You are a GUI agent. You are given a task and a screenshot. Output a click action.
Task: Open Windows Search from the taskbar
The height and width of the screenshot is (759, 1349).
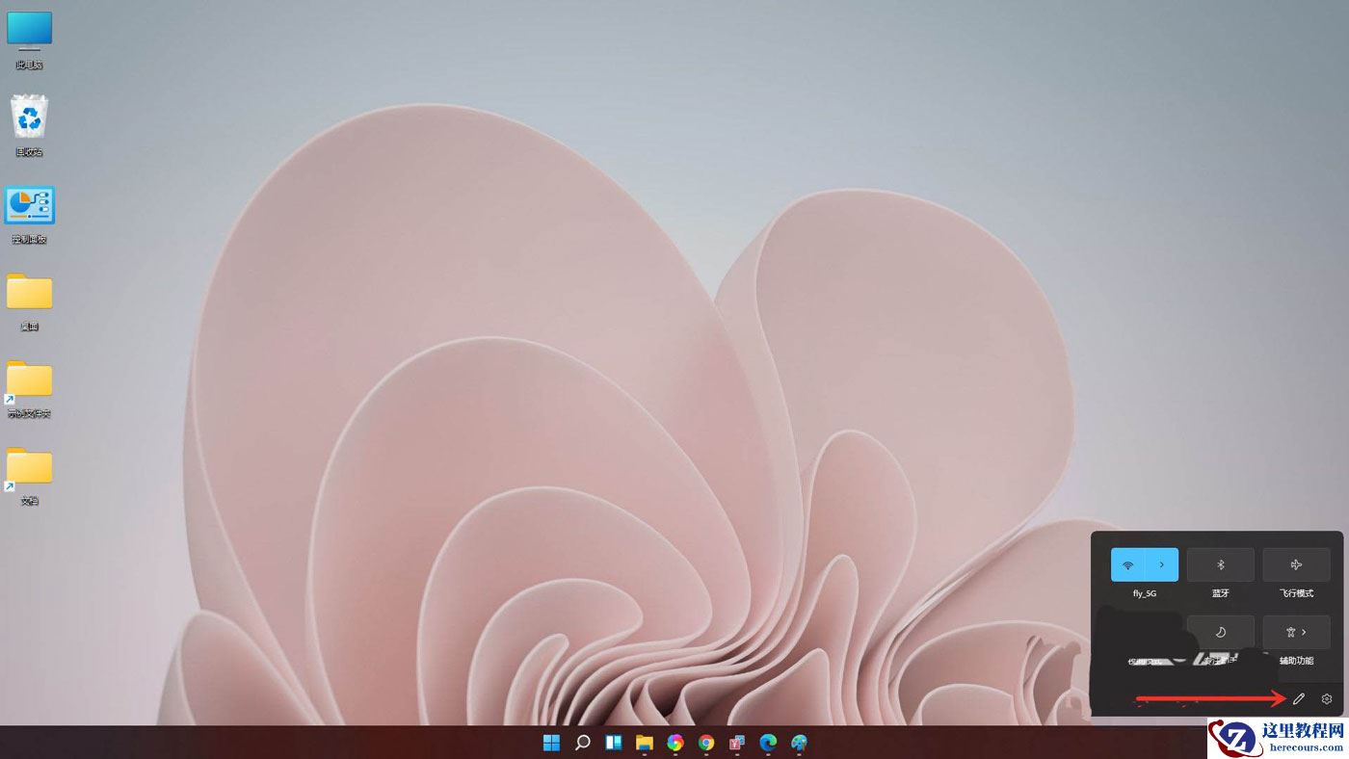(582, 743)
